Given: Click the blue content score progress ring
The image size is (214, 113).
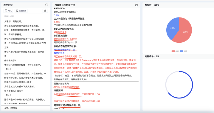Looking at the screenshot, I should 179,85.
